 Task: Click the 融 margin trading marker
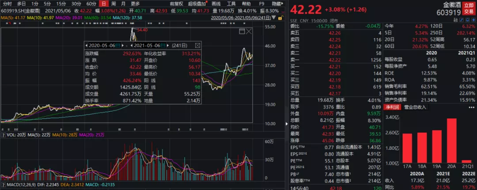tap(456, 21)
